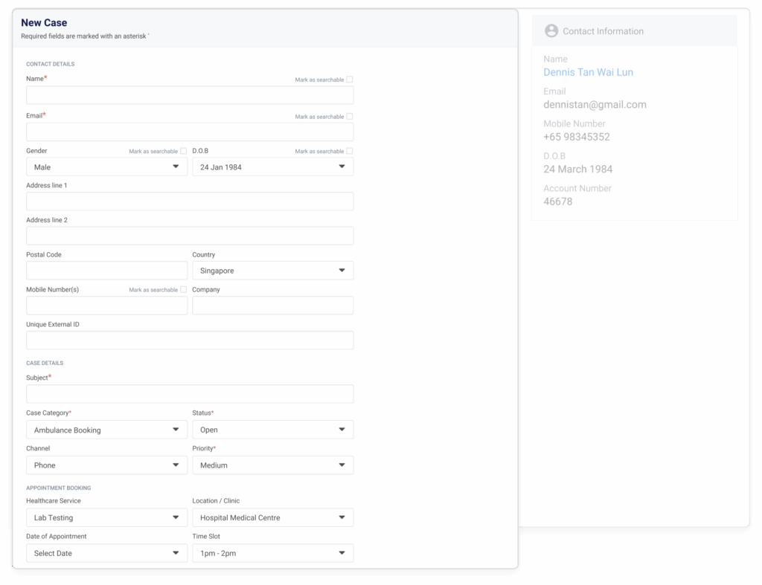Expand the Country dropdown showing Singapore
The height and width of the screenshot is (585, 762).
click(x=272, y=271)
